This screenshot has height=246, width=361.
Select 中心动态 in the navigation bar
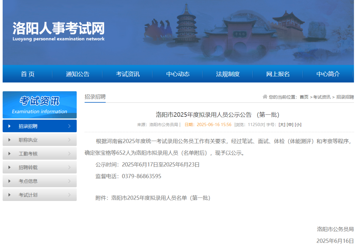[178, 74]
